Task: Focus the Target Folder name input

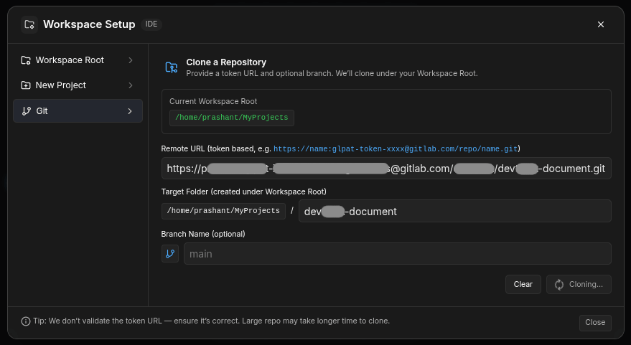Action: pos(454,211)
